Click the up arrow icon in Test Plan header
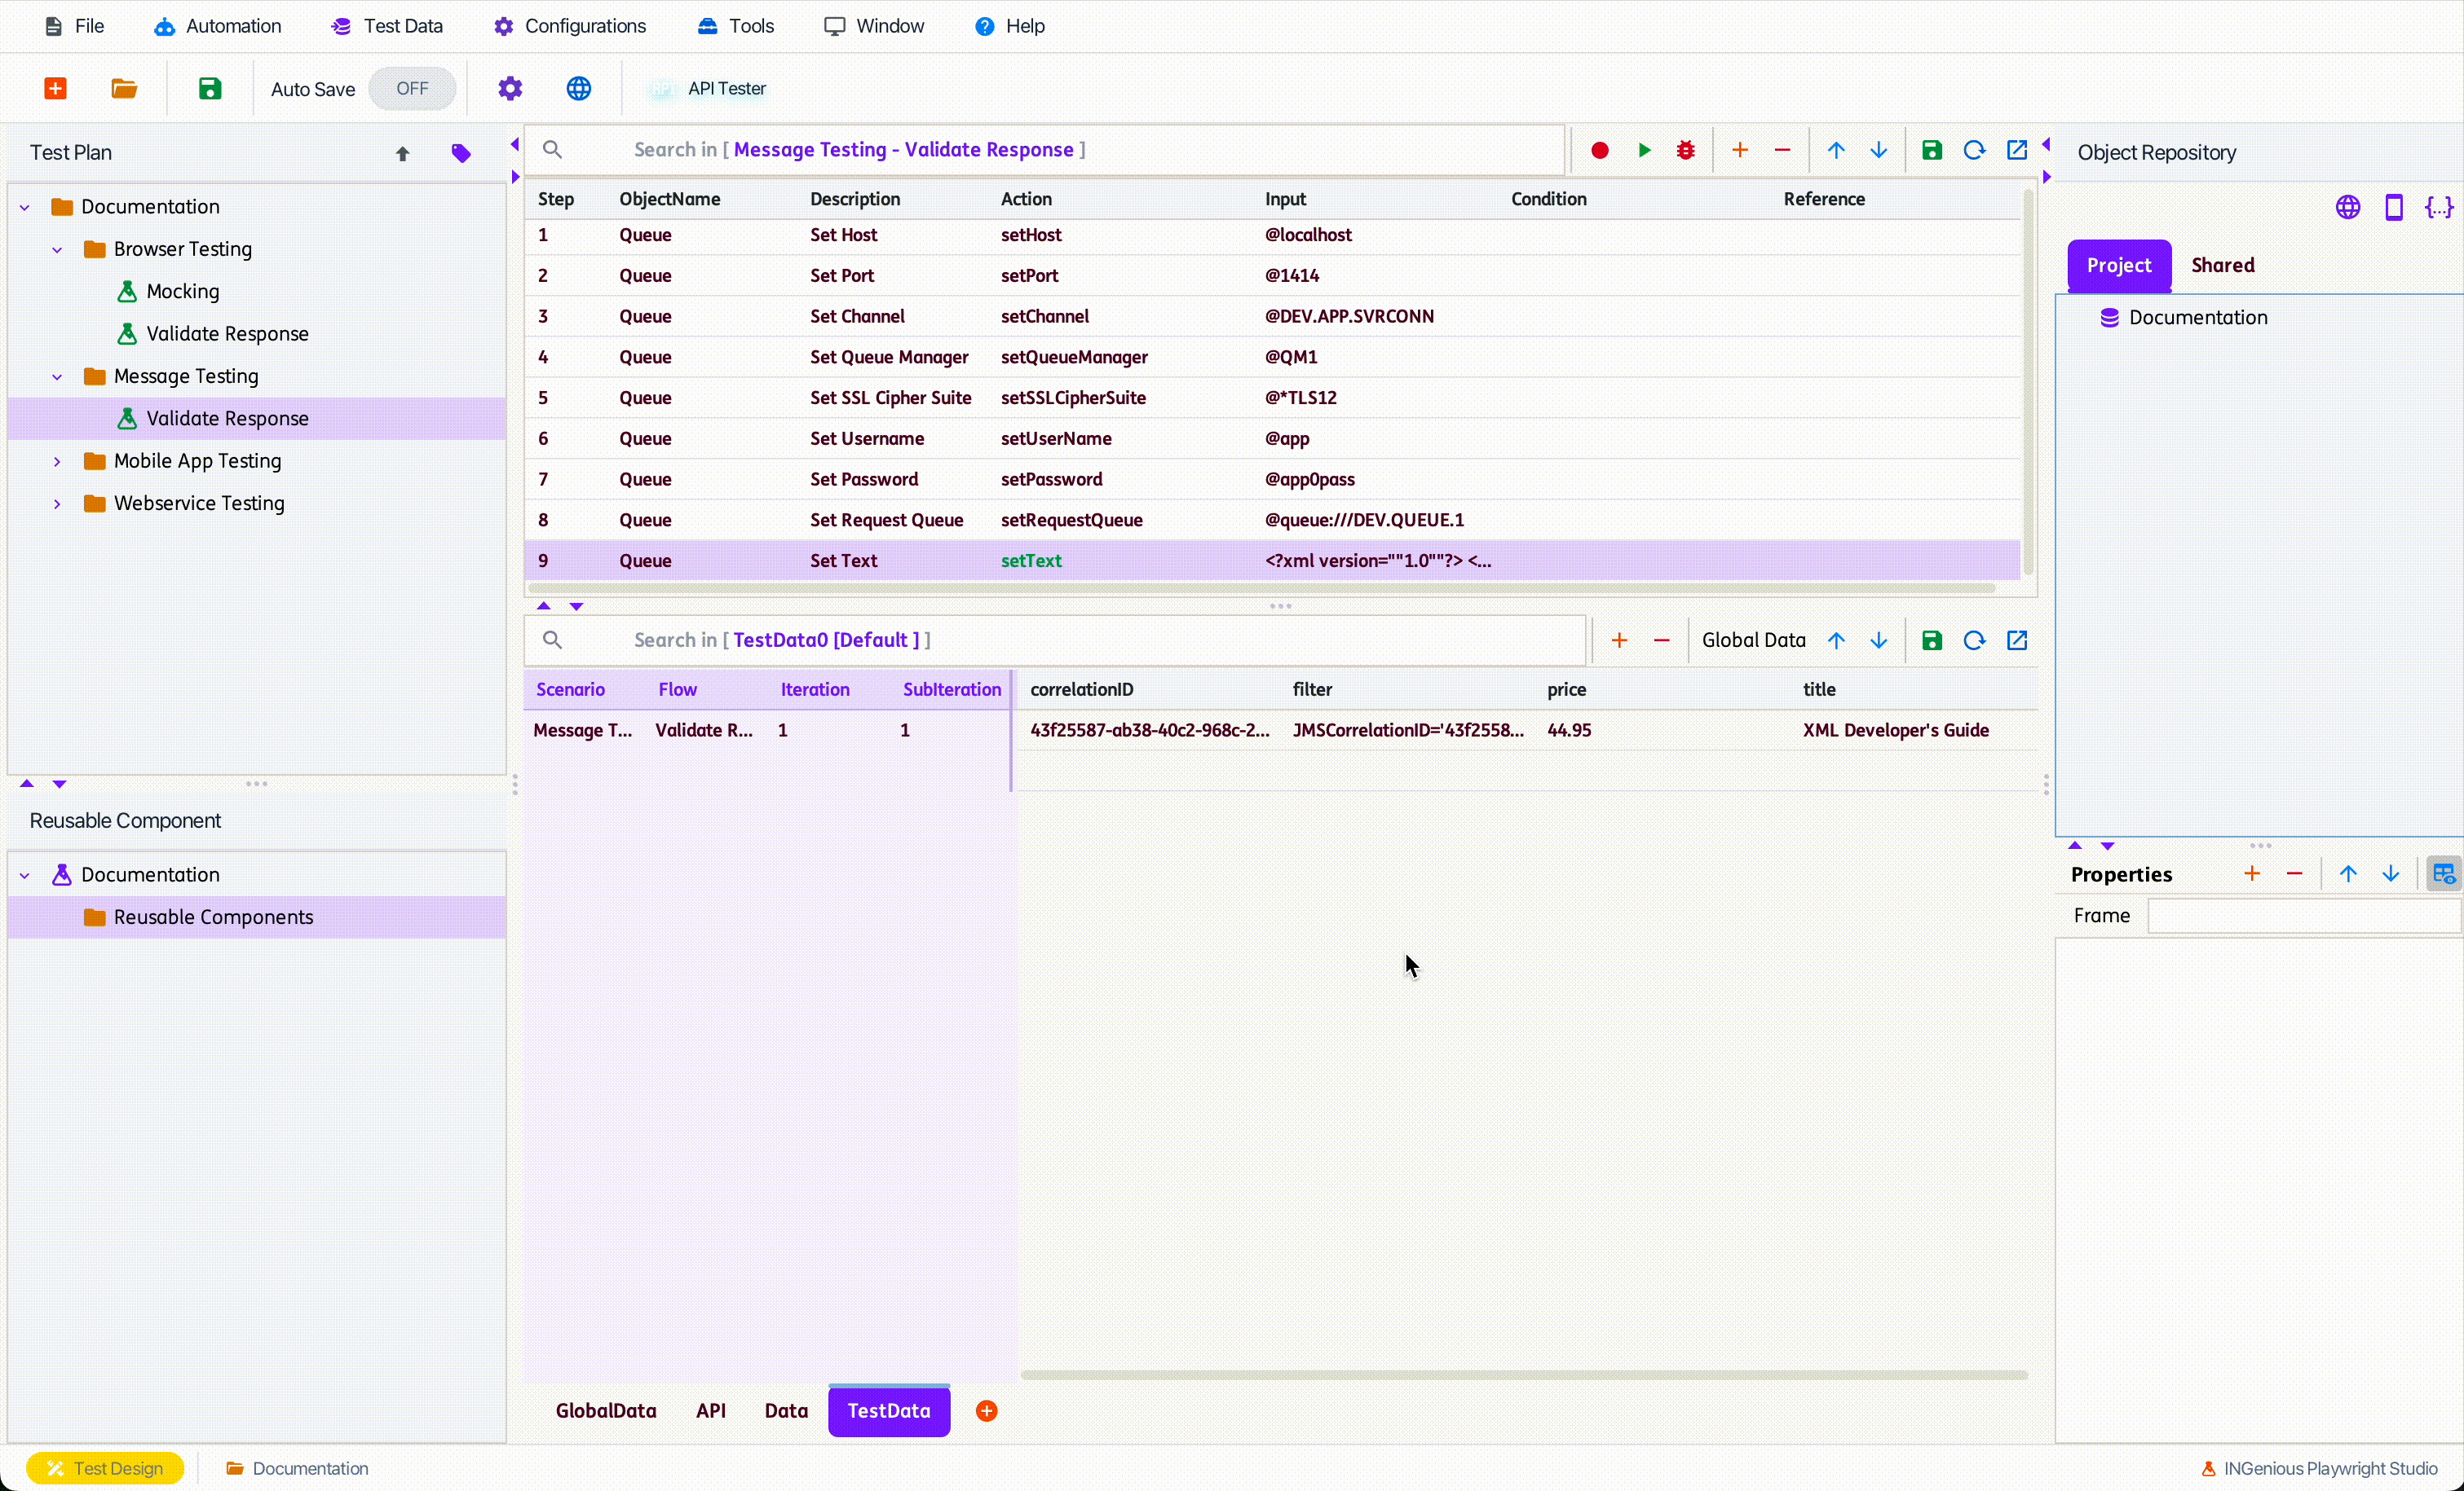 click(402, 153)
